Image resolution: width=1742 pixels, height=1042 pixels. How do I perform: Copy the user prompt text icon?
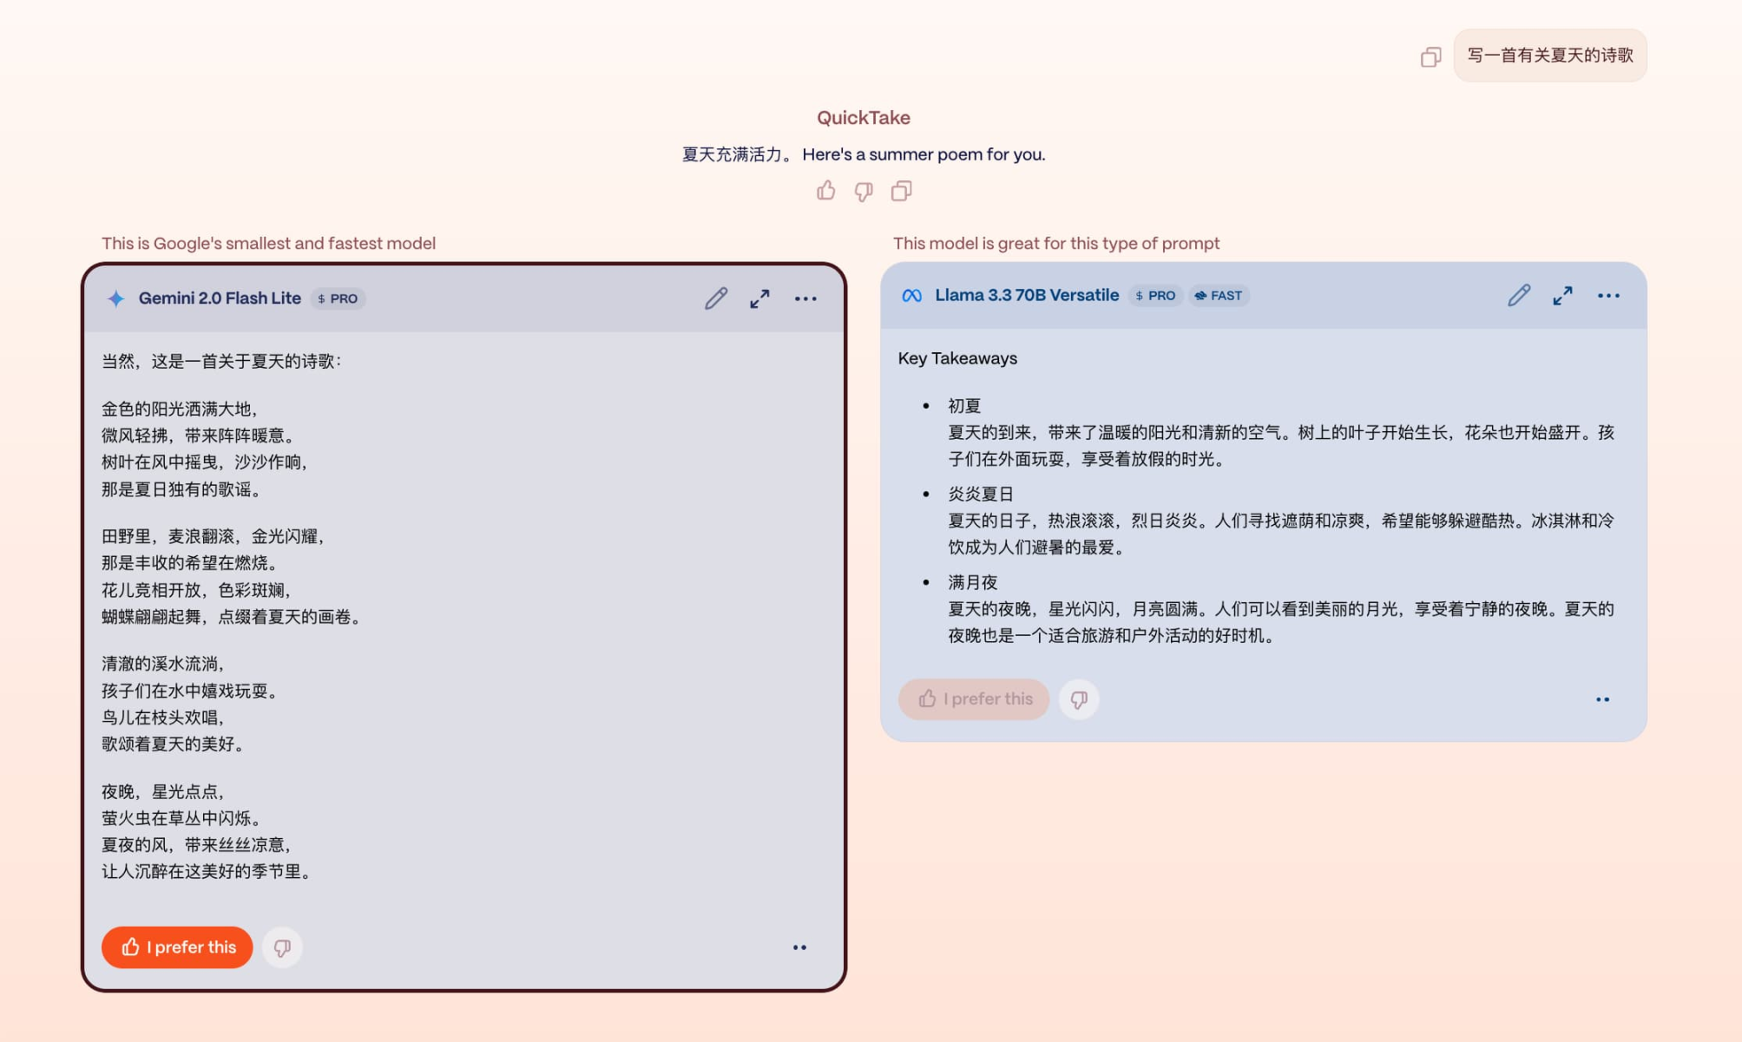pyautogui.click(x=1430, y=57)
